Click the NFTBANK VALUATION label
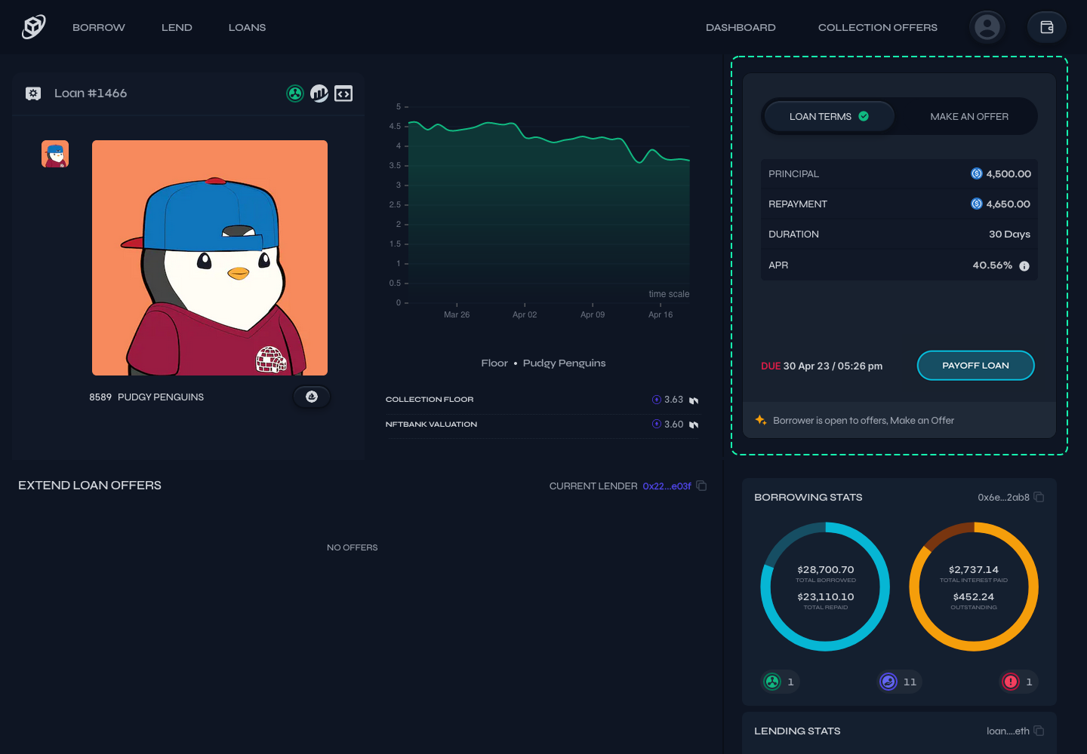 click(x=431, y=425)
